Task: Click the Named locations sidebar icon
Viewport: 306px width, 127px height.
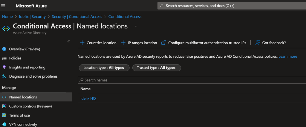Action: (x=4, y=97)
